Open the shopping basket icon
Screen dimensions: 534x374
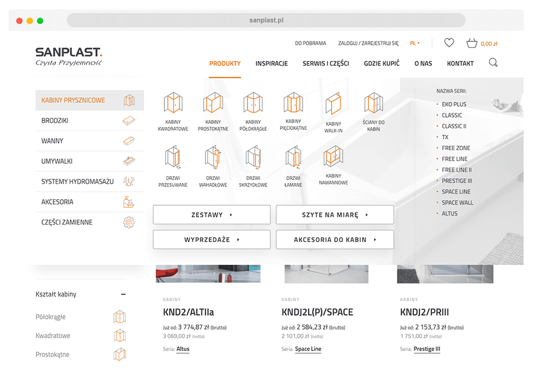coord(472,43)
